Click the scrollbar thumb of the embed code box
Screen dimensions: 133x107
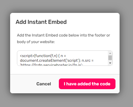click(x=110, y=58)
